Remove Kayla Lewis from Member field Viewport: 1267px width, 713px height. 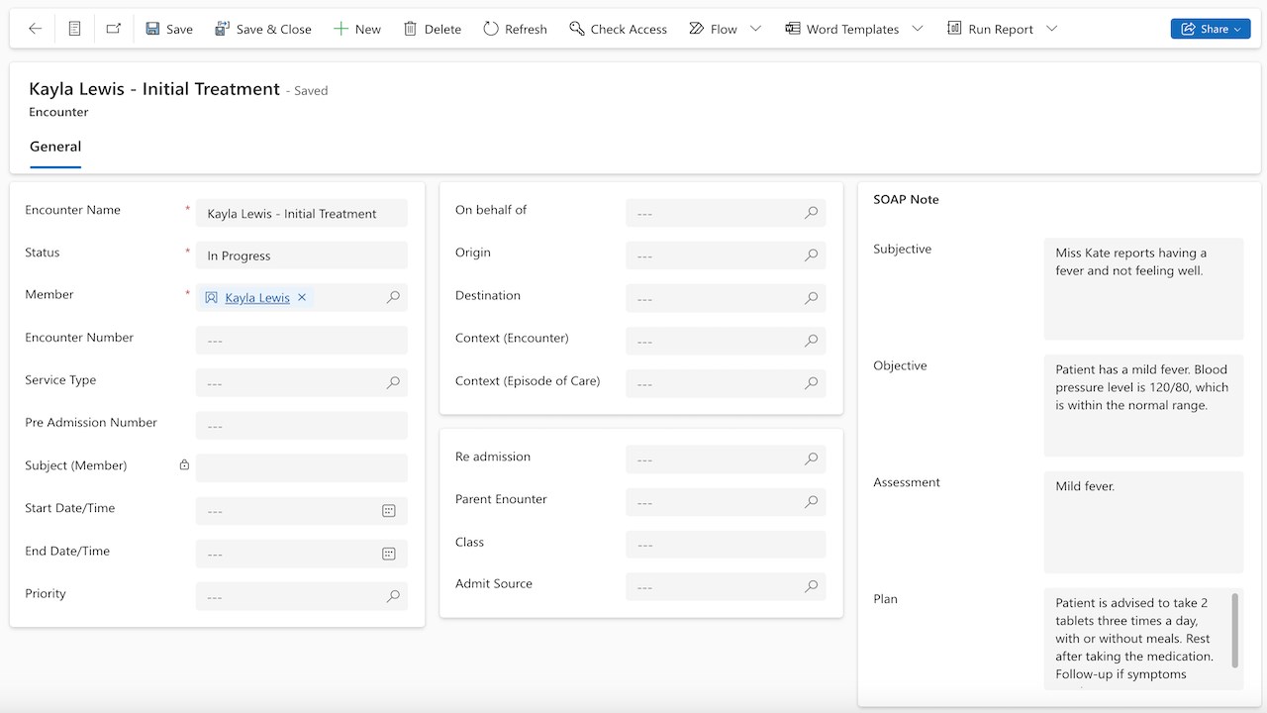pyautogui.click(x=302, y=297)
